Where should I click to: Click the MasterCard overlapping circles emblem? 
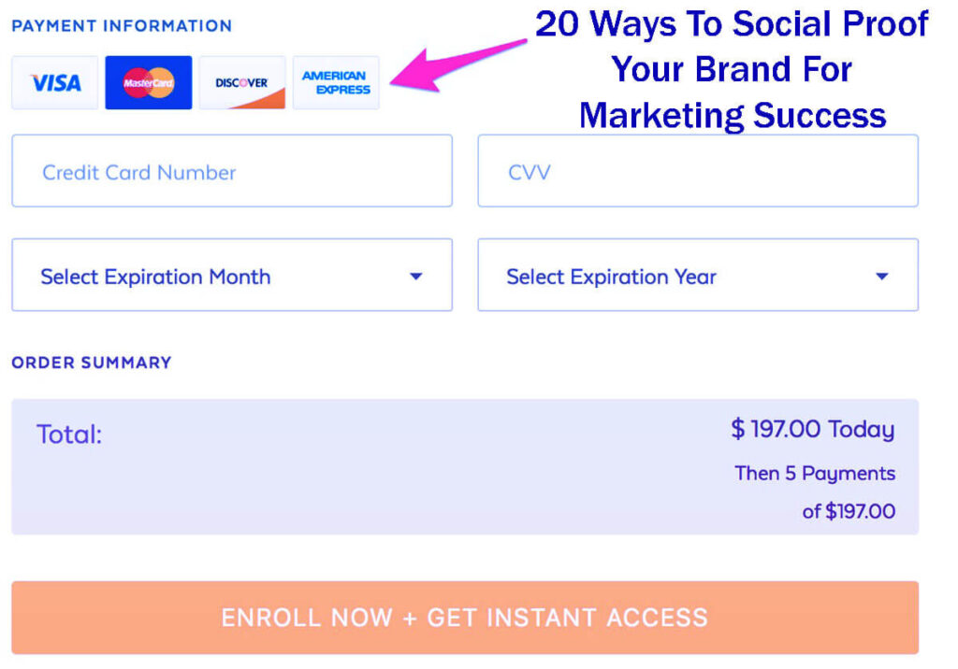pyautogui.click(x=148, y=82)
